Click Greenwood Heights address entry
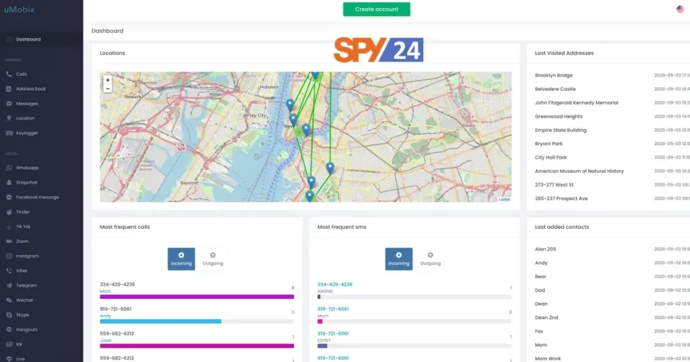The width and height of the screenshot is (690, 362). 559,116
